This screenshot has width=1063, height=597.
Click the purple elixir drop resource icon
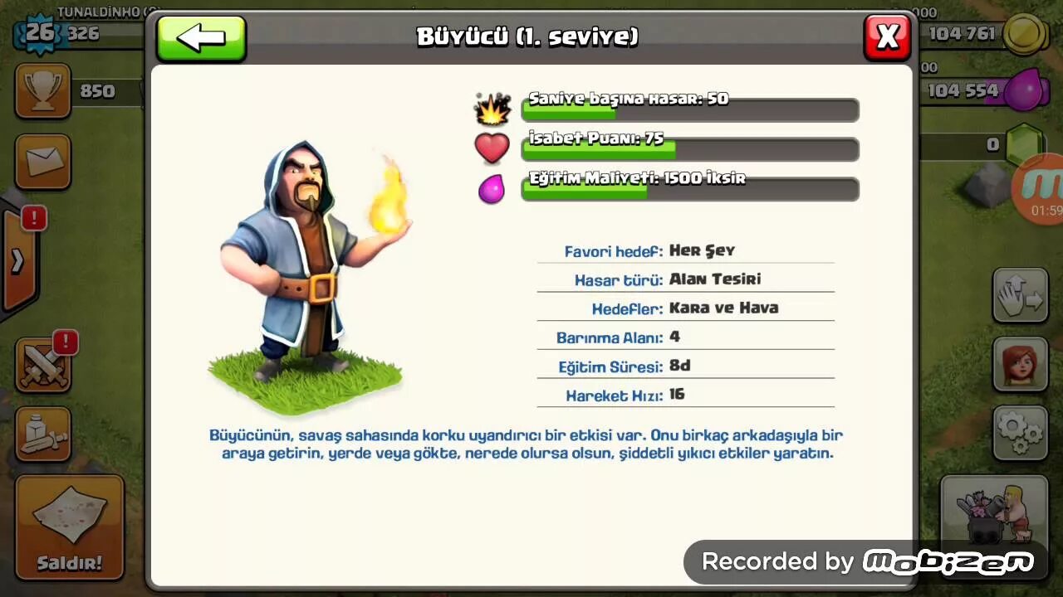1026,90
